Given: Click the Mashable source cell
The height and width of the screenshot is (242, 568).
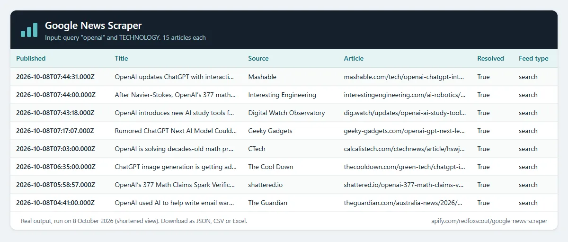Looking at the screenshot, I should pyautogui.click(x=262, y=77).
